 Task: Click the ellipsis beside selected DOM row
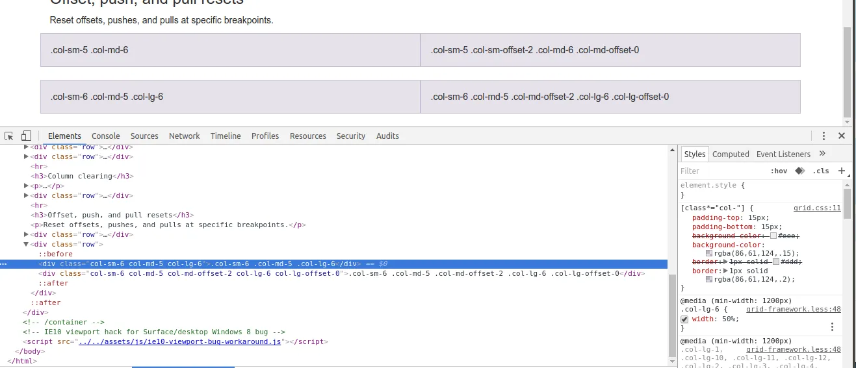4,264
